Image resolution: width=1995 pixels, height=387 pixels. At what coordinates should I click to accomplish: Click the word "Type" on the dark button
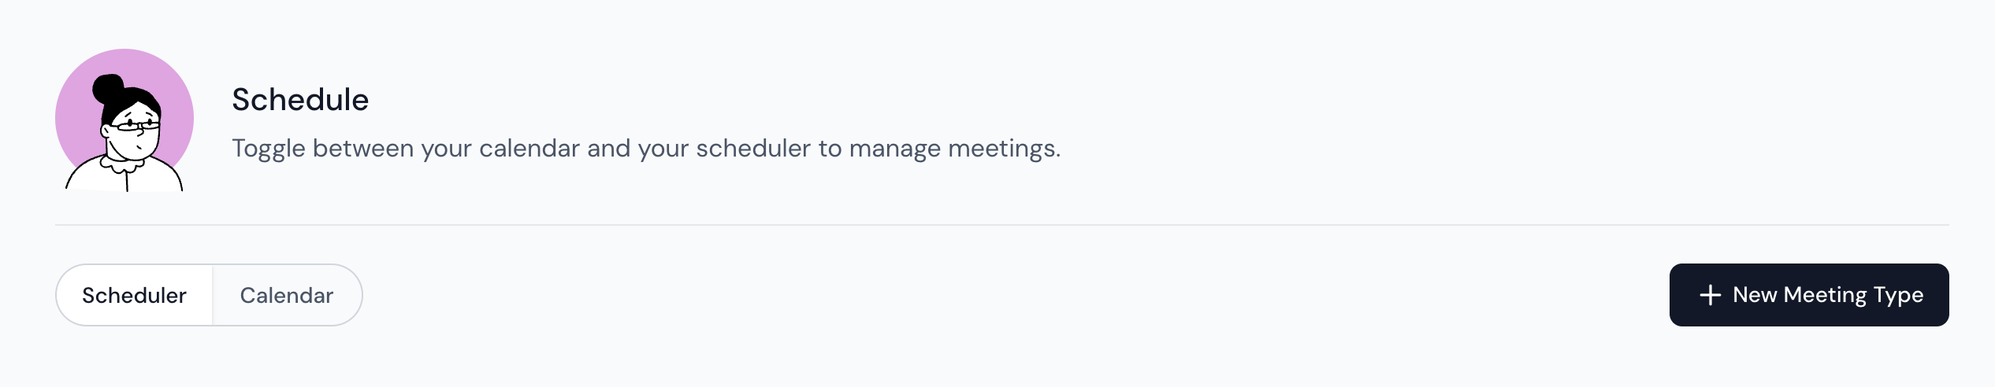(x=1898, y=295)
